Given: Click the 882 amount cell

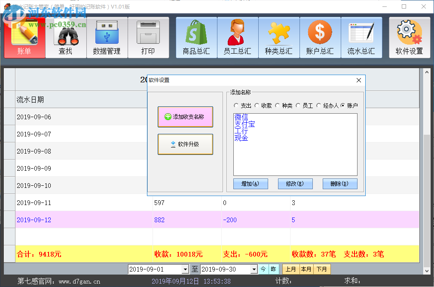Looking at the screenshot, I should [x=187, y=220].
